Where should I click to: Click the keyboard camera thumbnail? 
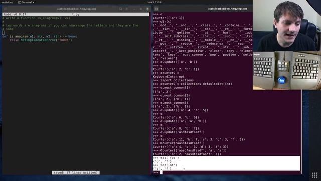coord(286,70)
